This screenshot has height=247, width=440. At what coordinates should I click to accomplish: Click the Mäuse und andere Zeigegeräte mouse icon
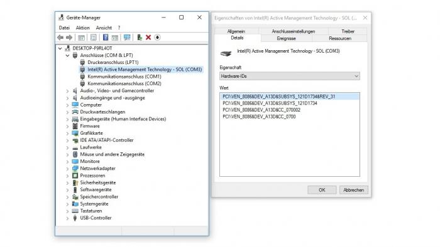75,154
